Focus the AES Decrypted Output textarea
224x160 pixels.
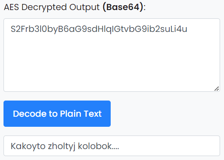coord(112,55)
